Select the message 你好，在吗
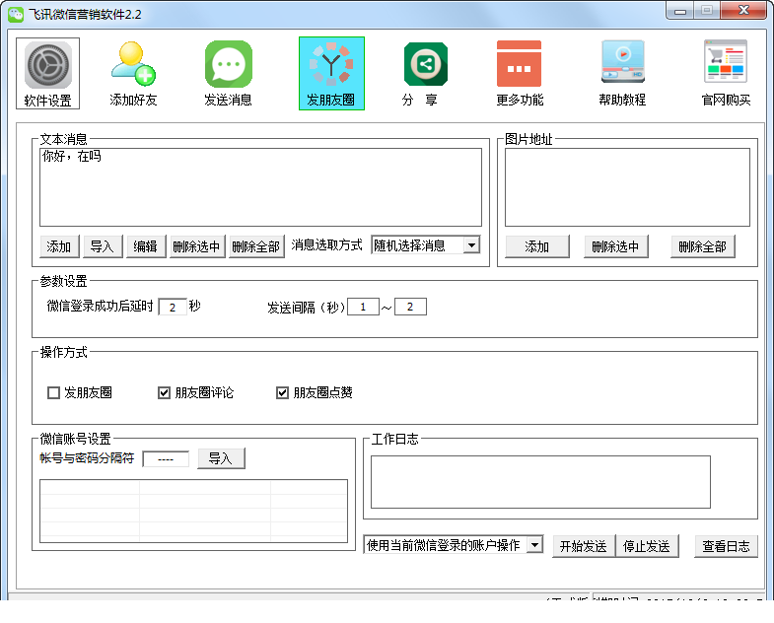Image resolution: width=774 pixels, height=623 pixels. [72, 157]
